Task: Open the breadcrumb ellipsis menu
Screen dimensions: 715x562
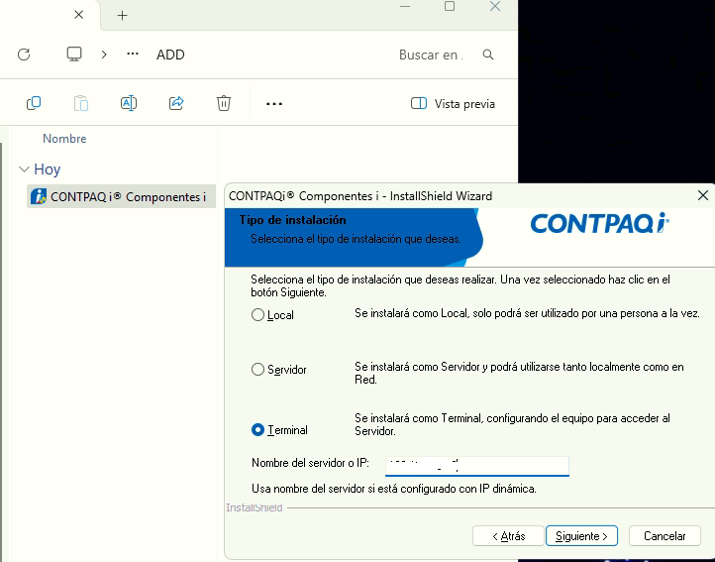Action: (x=133, y=55)
